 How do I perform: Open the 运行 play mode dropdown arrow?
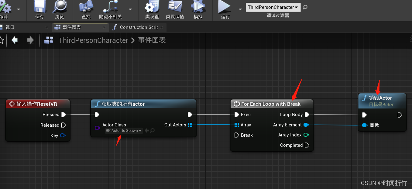(x=240, y=9)
